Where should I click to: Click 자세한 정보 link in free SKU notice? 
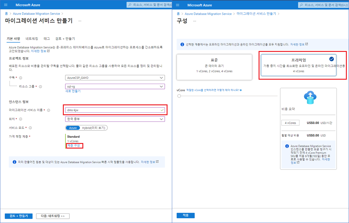point(310,161)
